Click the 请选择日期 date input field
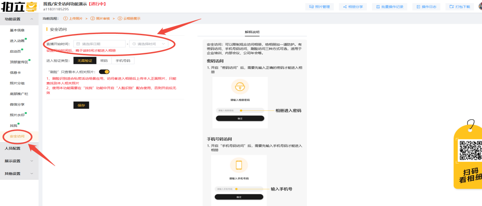482x206 pixels. (98, 43)
